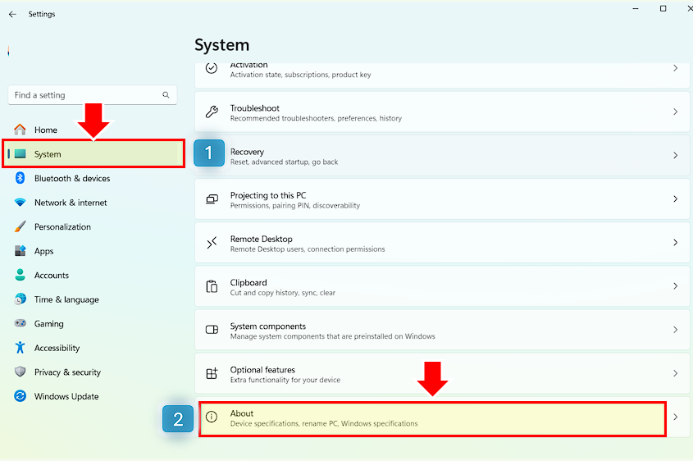Go to Accessibility settings
The image size is (693, 461).
[x=93, y=348]
